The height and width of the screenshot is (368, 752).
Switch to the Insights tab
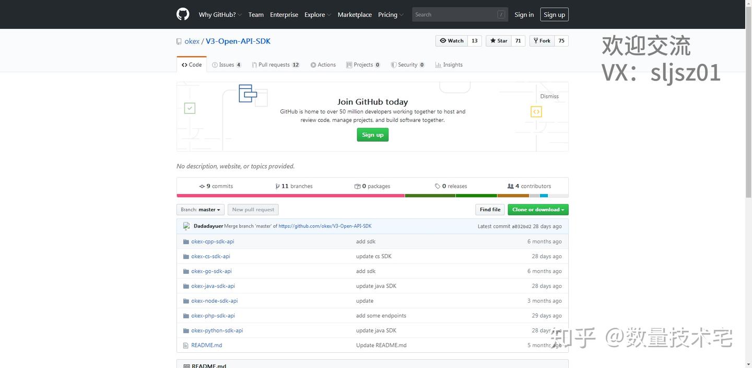coord(449,65)
